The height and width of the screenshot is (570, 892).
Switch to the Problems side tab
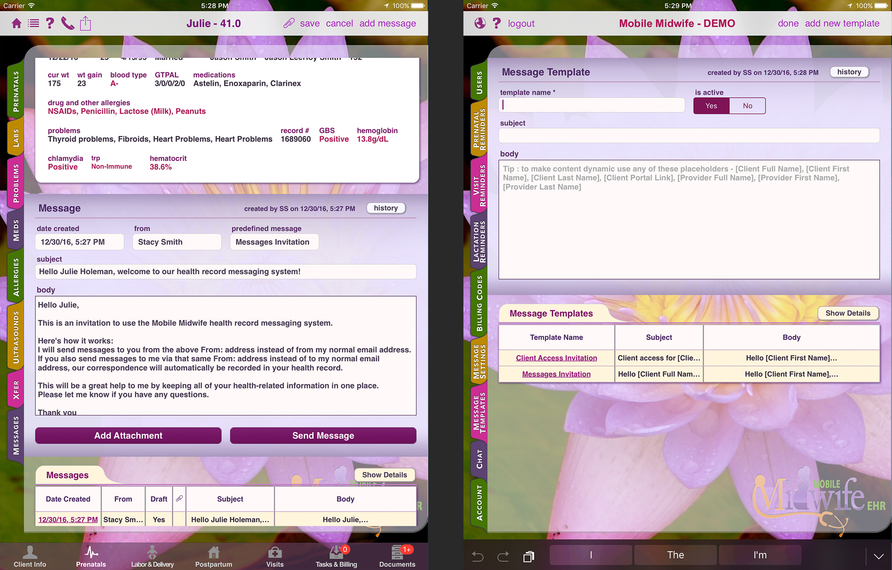pyautogui.click(x=16, y=183)
